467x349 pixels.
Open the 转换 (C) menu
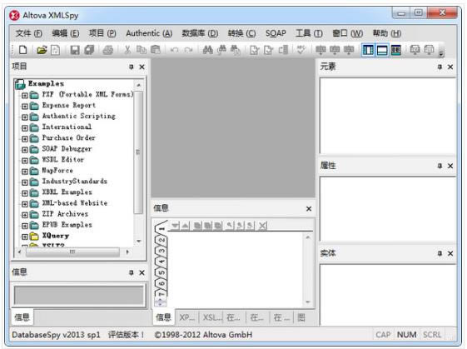(241, 33)
